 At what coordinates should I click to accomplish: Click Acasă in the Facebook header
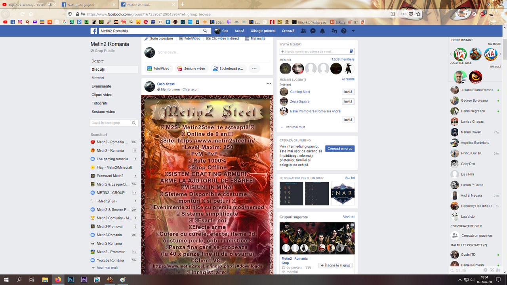coord(239,31)
